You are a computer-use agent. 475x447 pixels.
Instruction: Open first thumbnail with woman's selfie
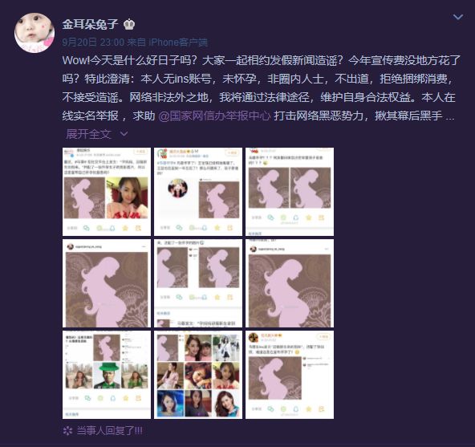(x=107, y=192)
